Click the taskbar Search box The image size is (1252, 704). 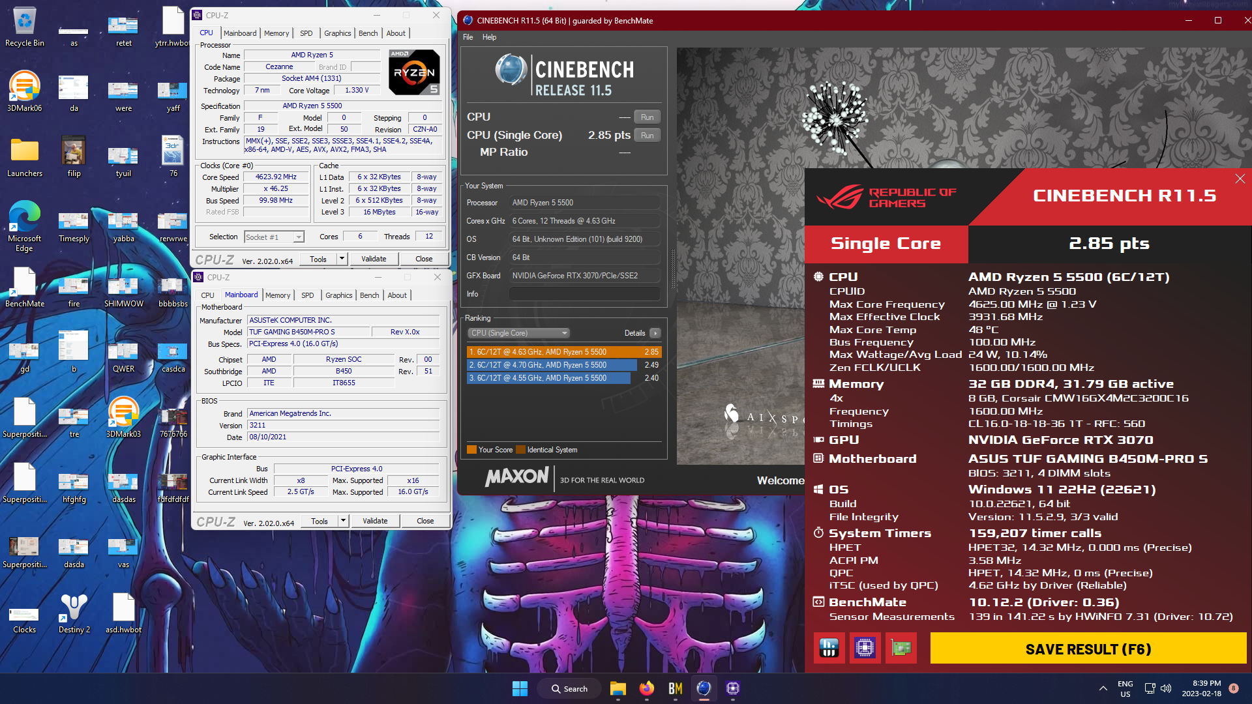point(569,688)
